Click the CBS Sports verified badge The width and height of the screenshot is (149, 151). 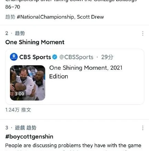55,57
